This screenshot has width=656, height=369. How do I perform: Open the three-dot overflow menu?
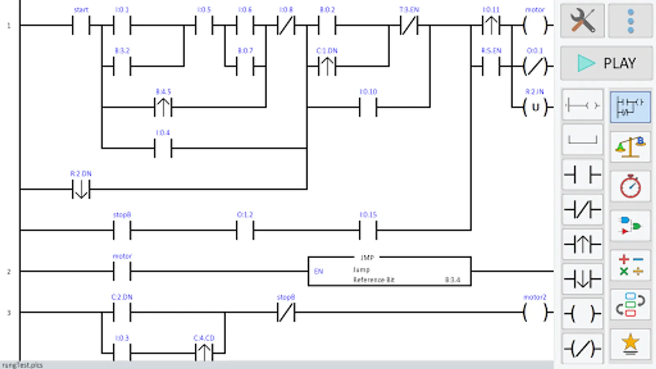pos(630,20)
